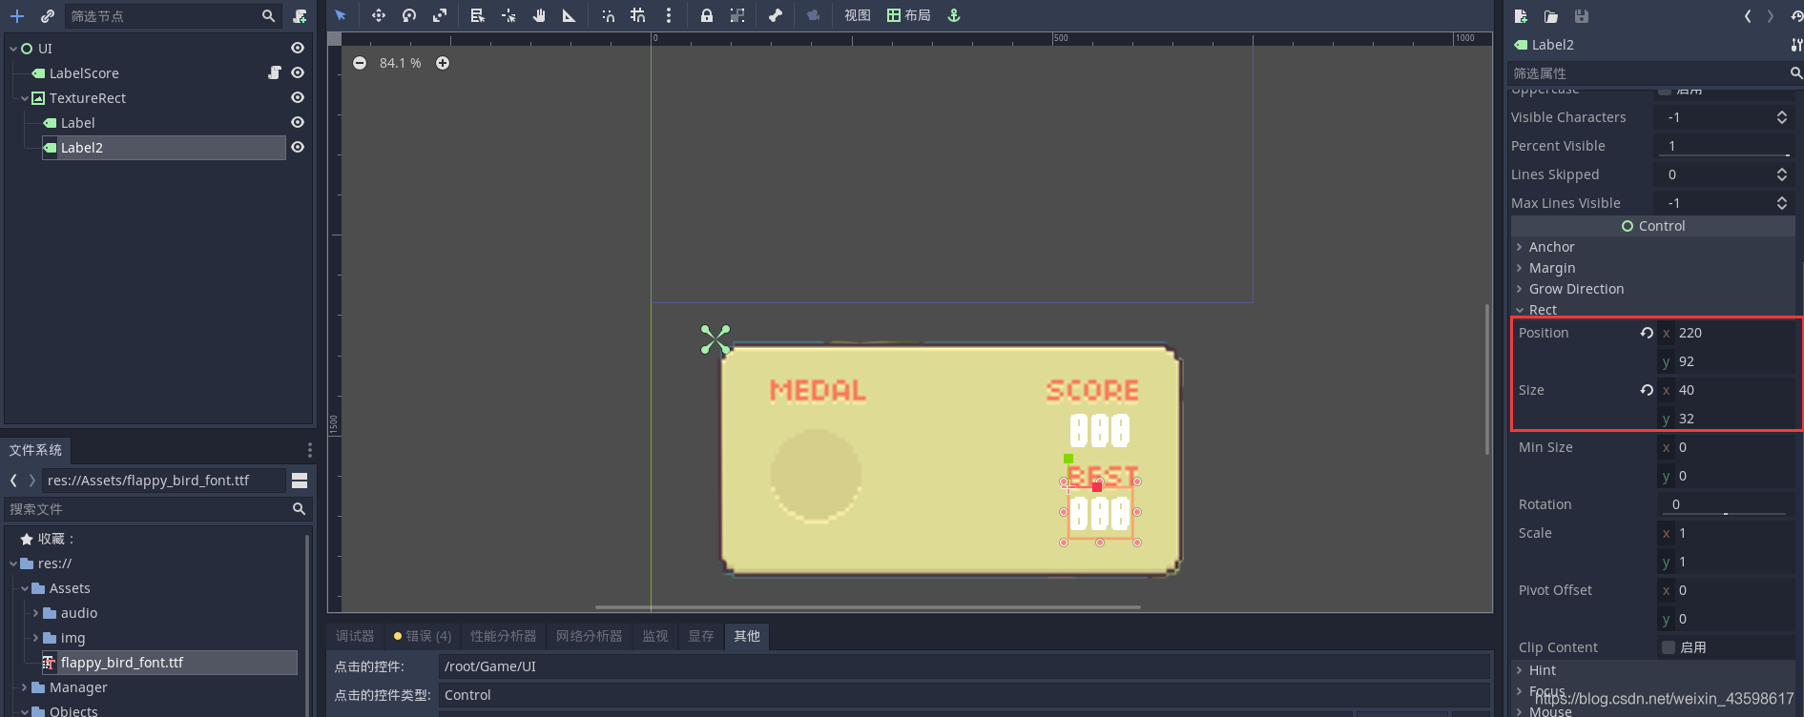This screenshot has height=717, width=1804.
Task: Toggle visibility of LabelScore node
Action: (298, 72)
